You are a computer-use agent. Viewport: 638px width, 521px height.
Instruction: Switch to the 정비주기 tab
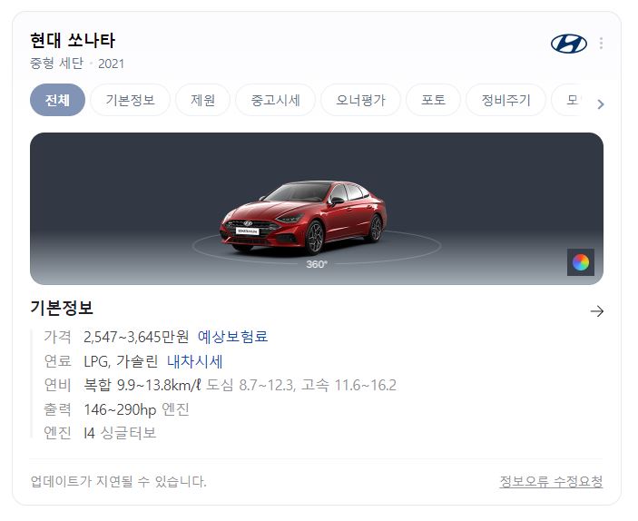505,100
